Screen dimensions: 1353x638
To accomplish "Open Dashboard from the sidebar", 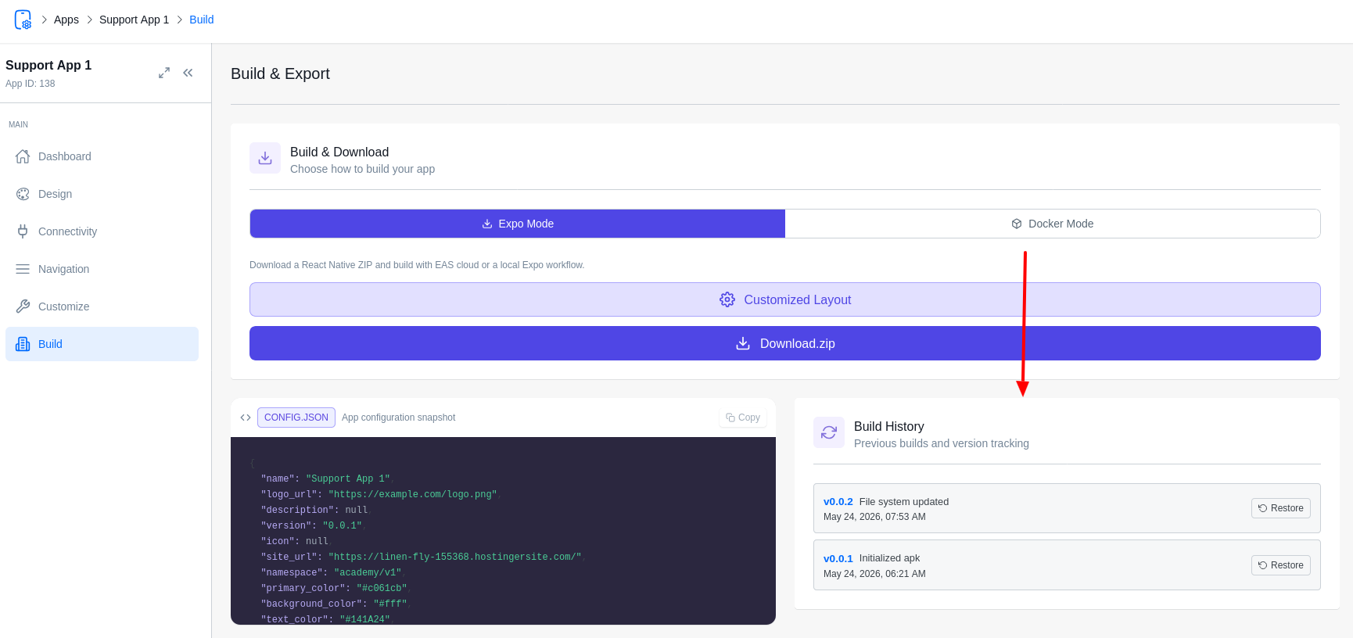I will coord(102,156).
